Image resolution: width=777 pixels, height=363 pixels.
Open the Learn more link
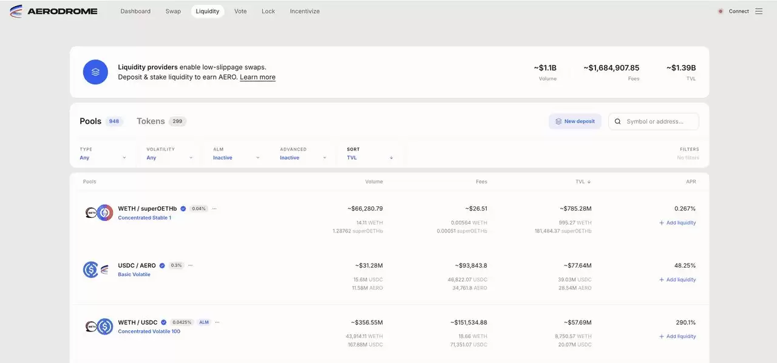(257, 77)
